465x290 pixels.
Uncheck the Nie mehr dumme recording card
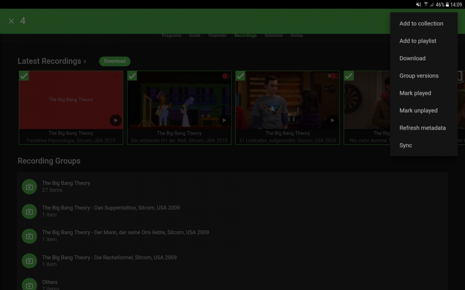point(349,76)
